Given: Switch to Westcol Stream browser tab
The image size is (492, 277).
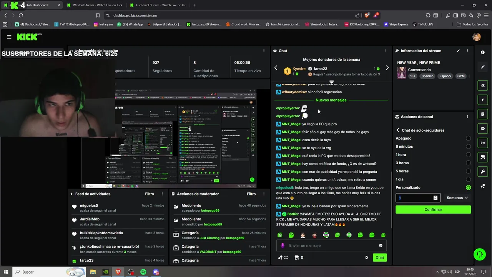Looking at the screenshot, I should (95, 5).
